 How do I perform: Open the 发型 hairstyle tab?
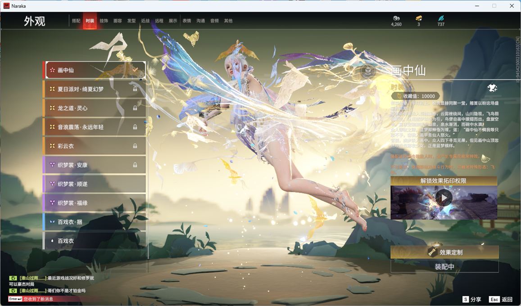pos(131,21)
